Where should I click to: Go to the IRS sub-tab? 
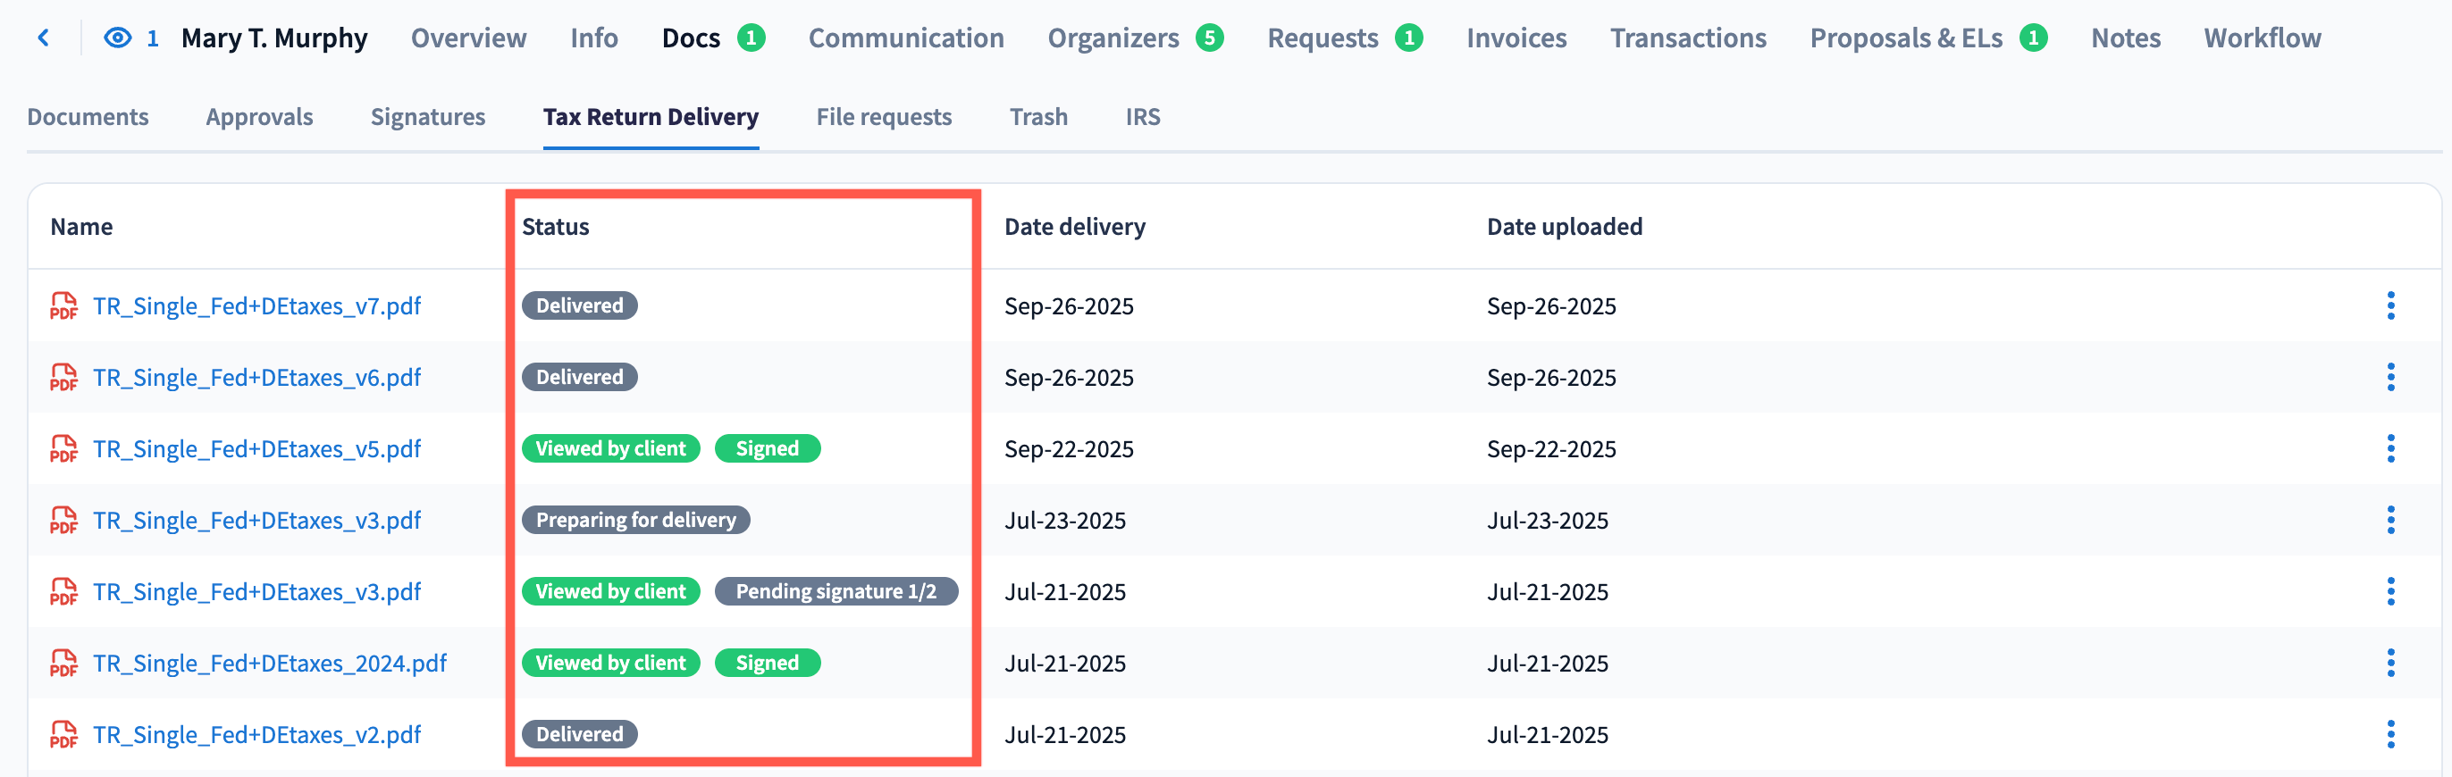pos(1142,117)
